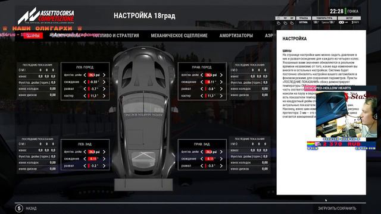The height and width of the screenshot is (214, 381).
Task: Decrease front left caster (кастер)
Action: [85, 96]
